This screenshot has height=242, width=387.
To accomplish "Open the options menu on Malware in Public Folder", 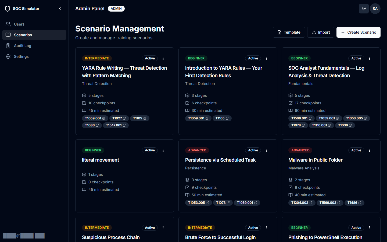I will (x=370, y=150).
